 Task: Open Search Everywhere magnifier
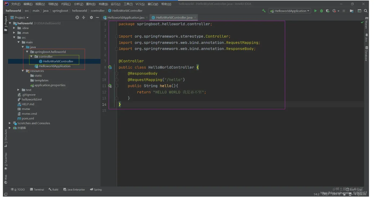pyautogui.click(x=366, y=11)
